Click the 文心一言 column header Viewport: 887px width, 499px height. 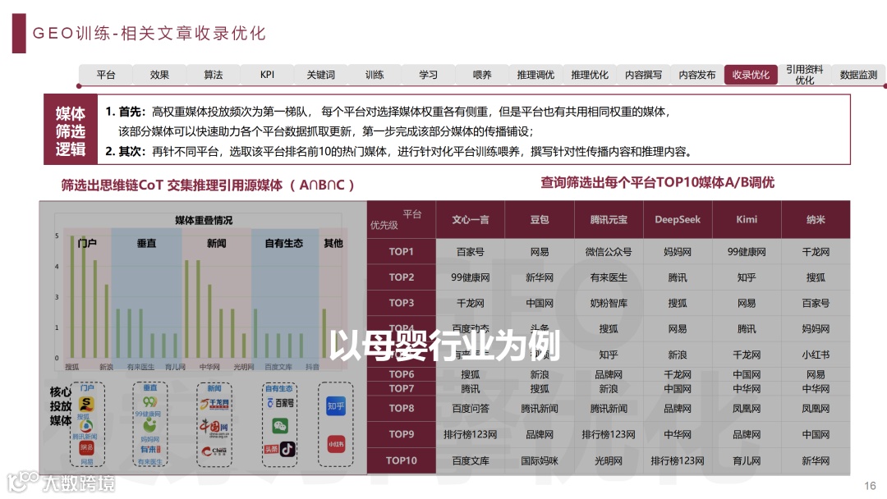click(x=470, y=219)
